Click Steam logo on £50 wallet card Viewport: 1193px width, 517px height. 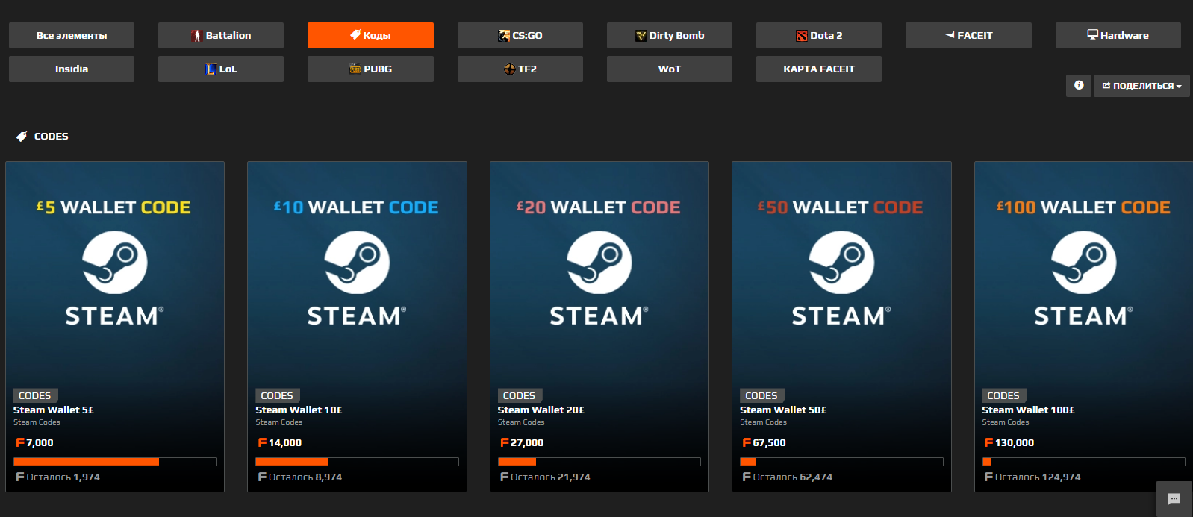pos(841,263)
